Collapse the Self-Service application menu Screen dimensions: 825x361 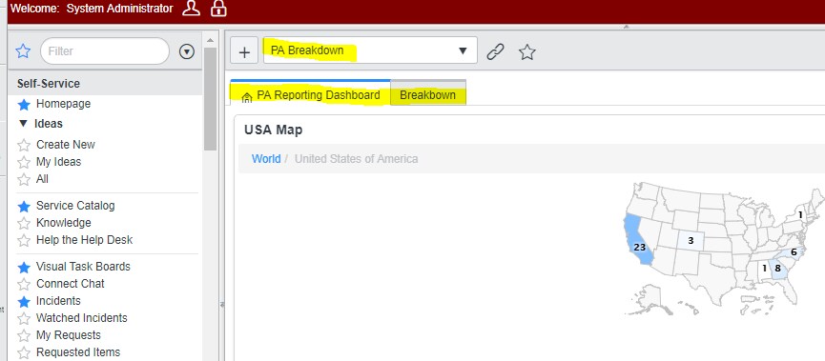click(49, 84)
